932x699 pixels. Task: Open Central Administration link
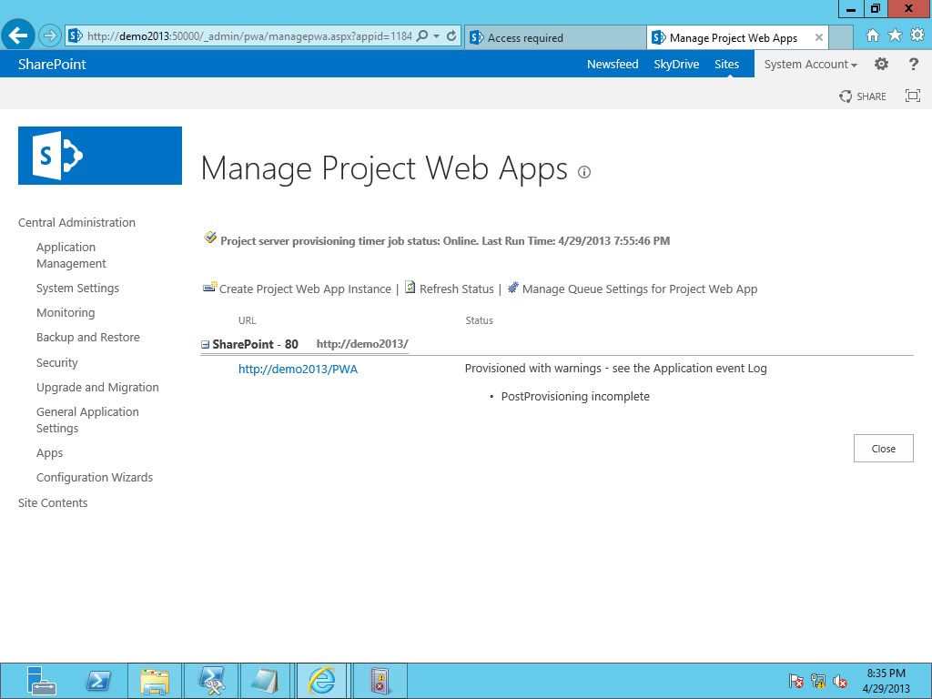(x=76, y=222)
